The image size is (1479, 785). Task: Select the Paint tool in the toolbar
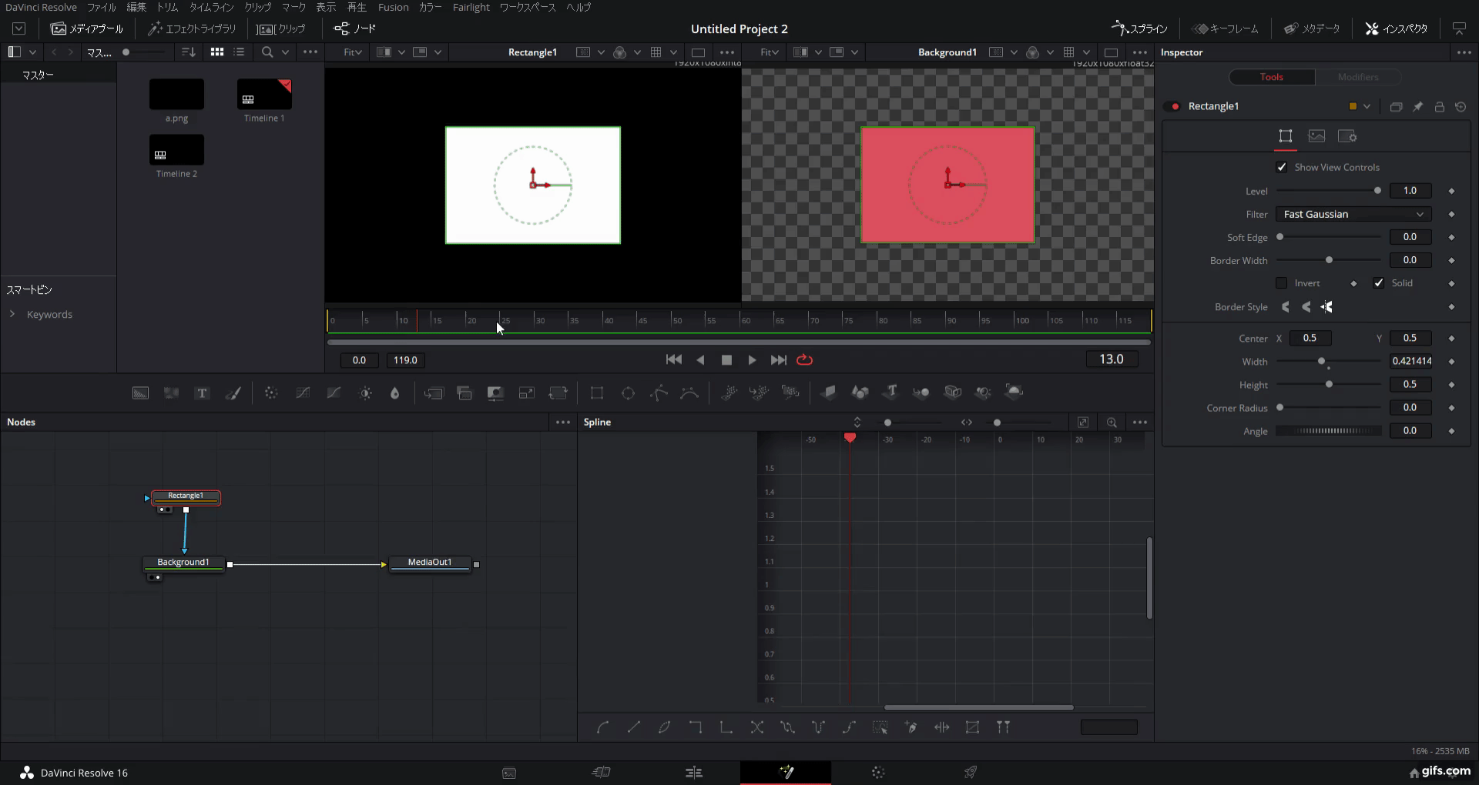tap(233, 392)
